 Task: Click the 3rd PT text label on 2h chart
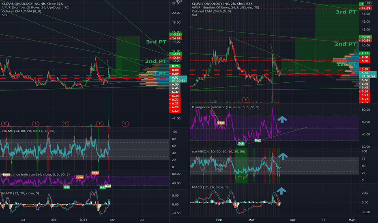[346, 12]
